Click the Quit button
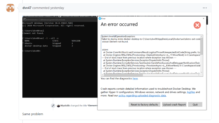Screen dimensions: 219x123 (195, 105)
